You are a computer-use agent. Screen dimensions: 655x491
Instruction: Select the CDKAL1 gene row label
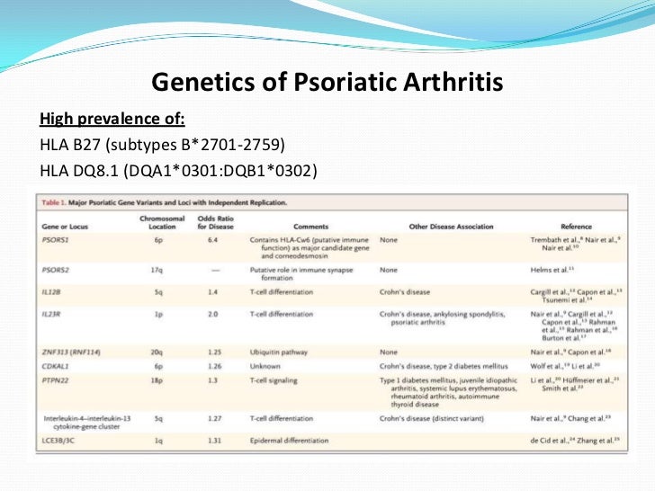click(x=55, y=366)
